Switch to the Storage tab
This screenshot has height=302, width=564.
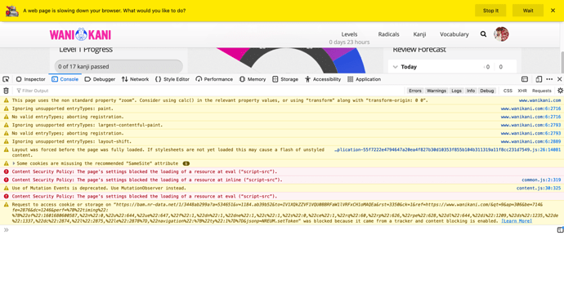[x=285, y=79]
